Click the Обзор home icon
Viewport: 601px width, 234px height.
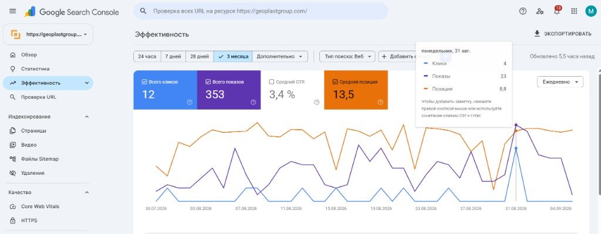13,55
